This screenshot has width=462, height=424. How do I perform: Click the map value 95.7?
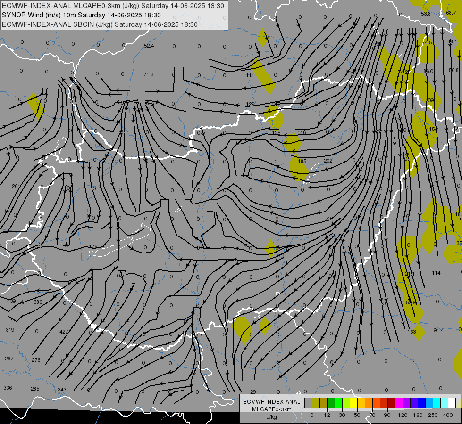point(198,334)
